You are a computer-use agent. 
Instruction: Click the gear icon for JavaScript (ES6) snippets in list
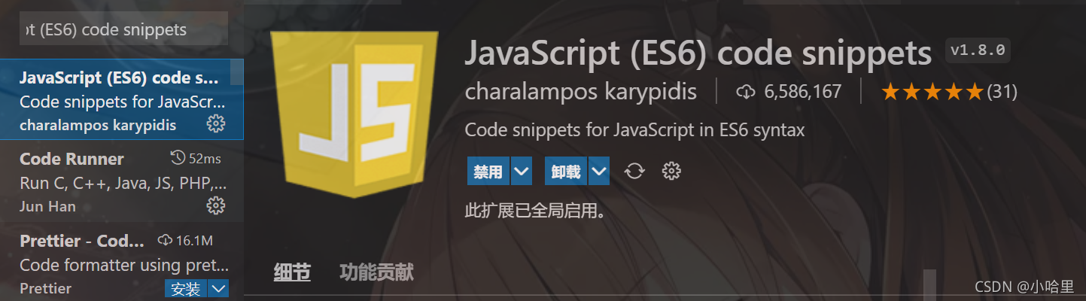(215, 123)
